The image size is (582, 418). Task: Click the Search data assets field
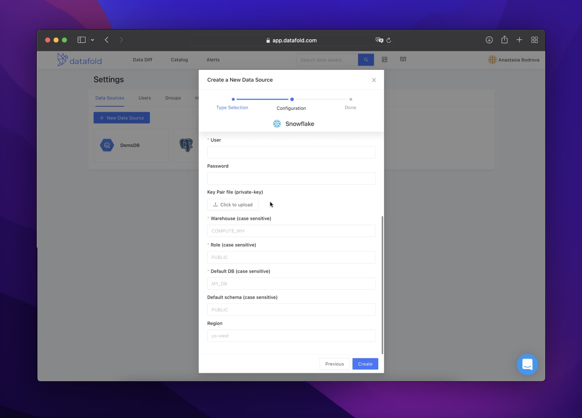(327, 60)
